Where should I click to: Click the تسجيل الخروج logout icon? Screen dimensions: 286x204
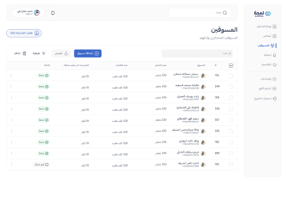coord(274,98)
